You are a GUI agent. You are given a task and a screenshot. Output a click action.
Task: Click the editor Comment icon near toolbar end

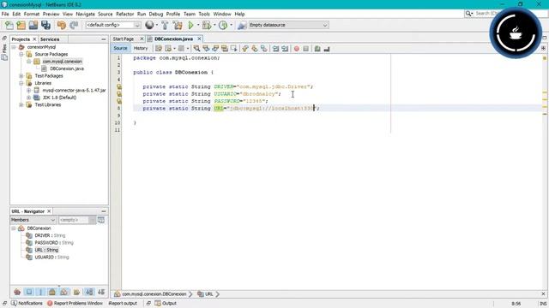317,49
